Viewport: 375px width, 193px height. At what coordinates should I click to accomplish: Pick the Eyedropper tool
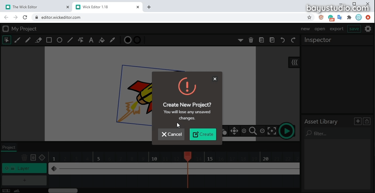112,40
